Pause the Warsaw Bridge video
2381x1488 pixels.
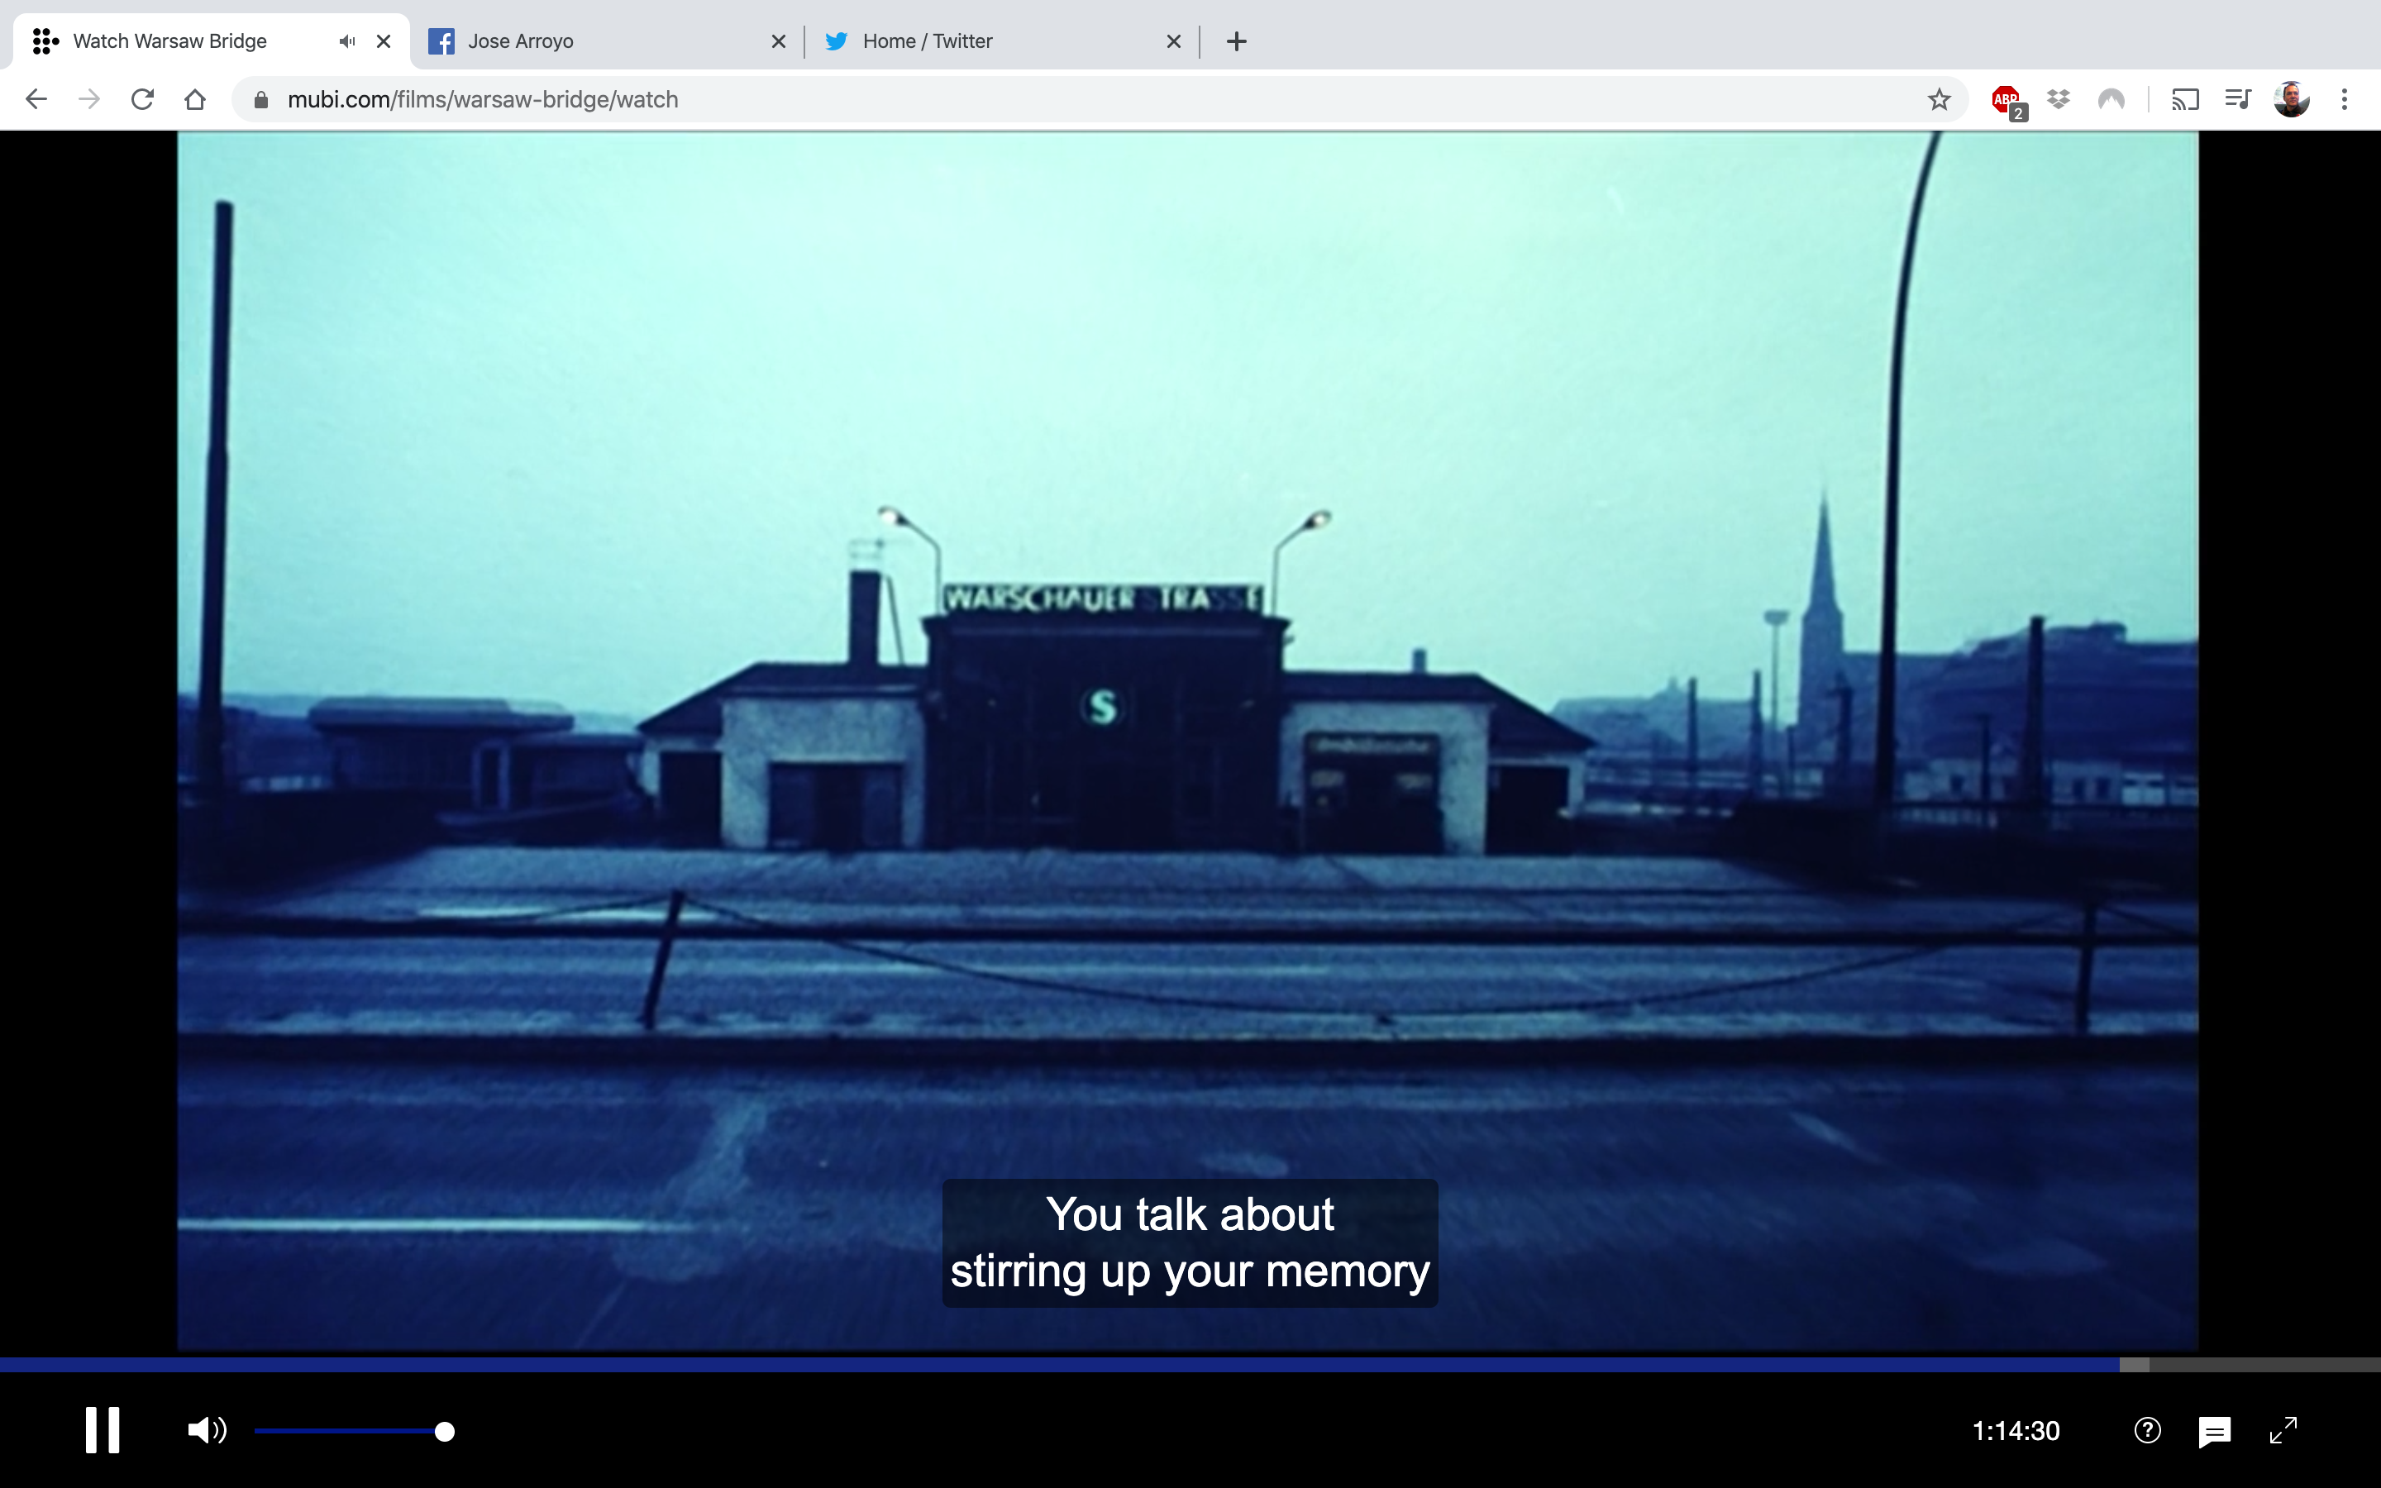(102, 1429)
